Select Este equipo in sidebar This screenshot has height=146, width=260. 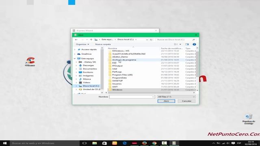[87, 58]
